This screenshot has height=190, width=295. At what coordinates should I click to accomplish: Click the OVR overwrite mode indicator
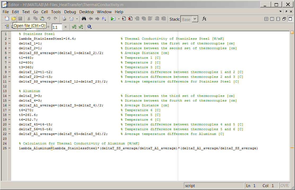click(284, 186)
